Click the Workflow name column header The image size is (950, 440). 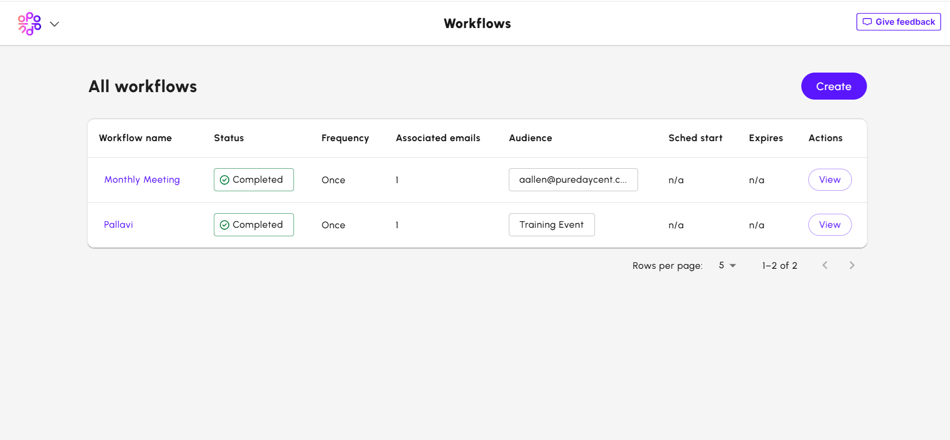(x=135, y=138)
